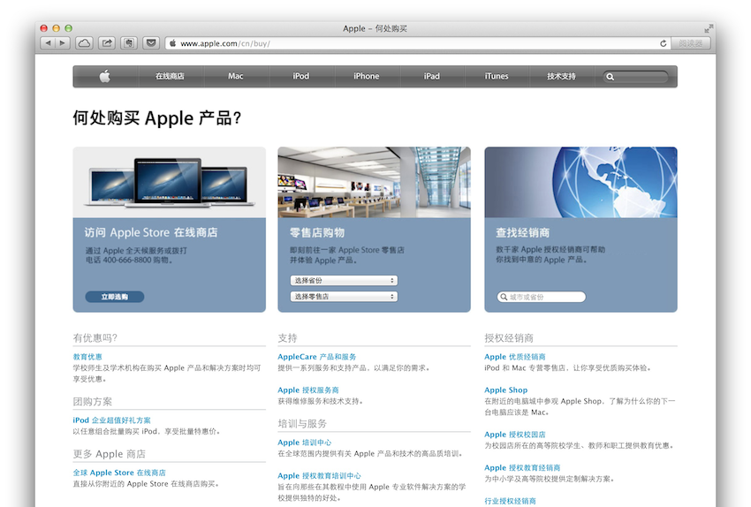
Task: Click the 支持 section heading
Action: point(287,338)
